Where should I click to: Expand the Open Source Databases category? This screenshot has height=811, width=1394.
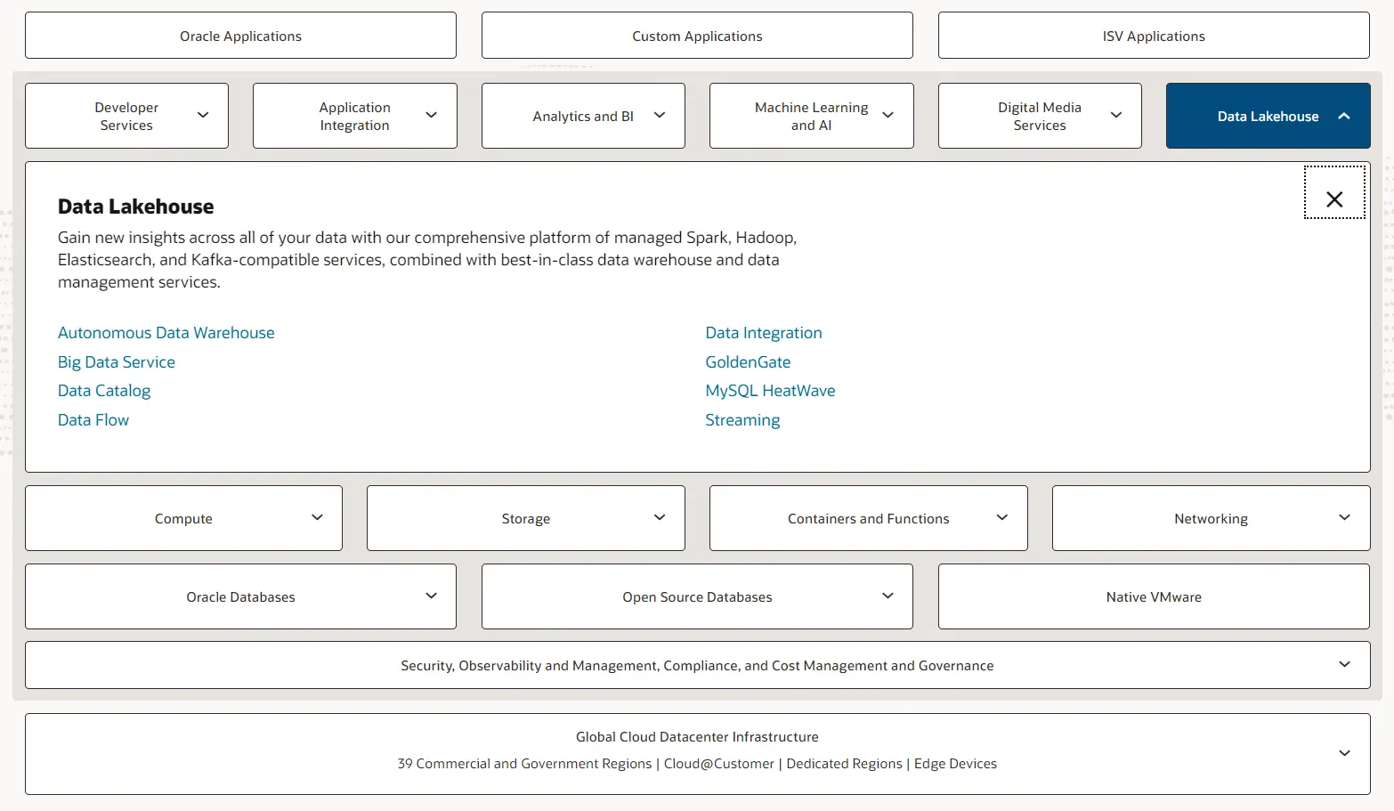click(697, 596)
